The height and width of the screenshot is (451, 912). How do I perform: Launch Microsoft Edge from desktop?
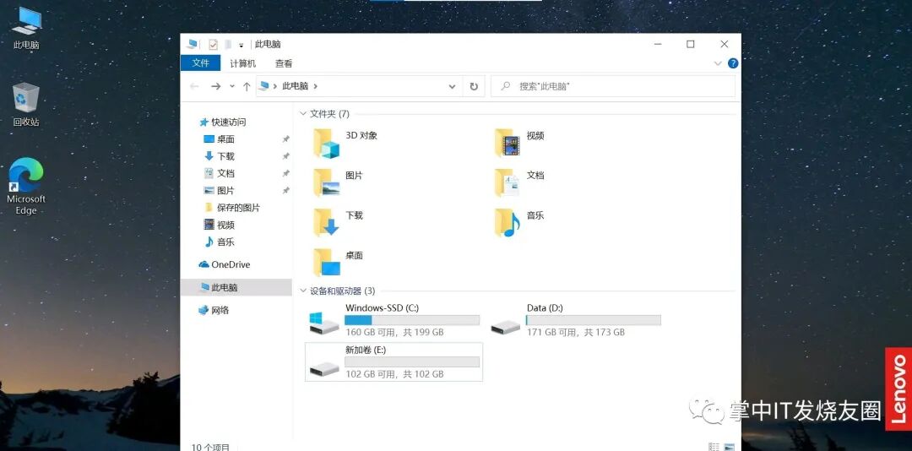pos(26,186)
